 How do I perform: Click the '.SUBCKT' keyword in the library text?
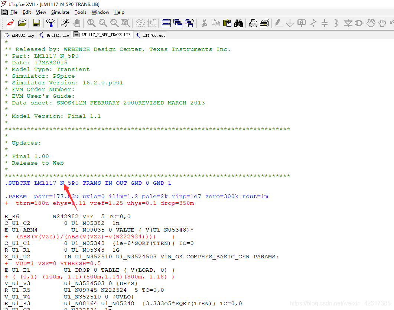[x=17, y=183]
